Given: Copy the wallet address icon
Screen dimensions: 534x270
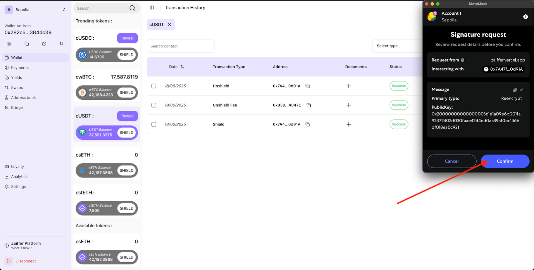Looking at the screenshot, I should click(x=27, y=44).
